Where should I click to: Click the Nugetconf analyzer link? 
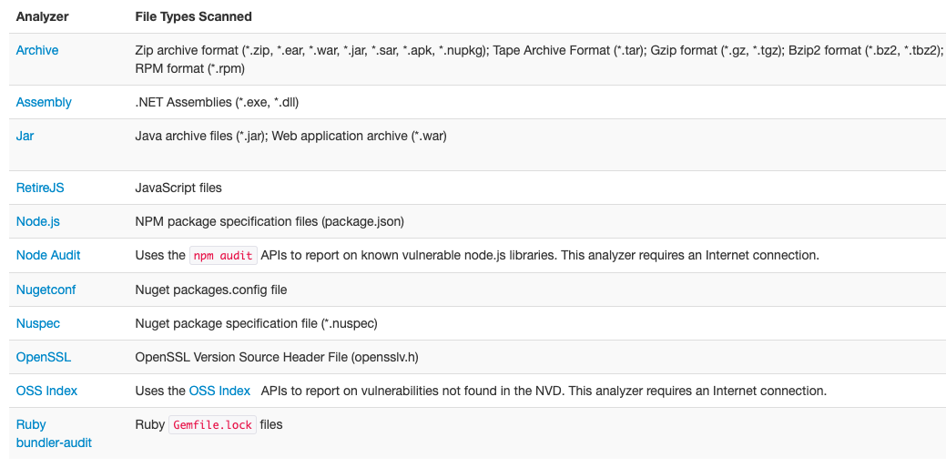pos(46,290)
